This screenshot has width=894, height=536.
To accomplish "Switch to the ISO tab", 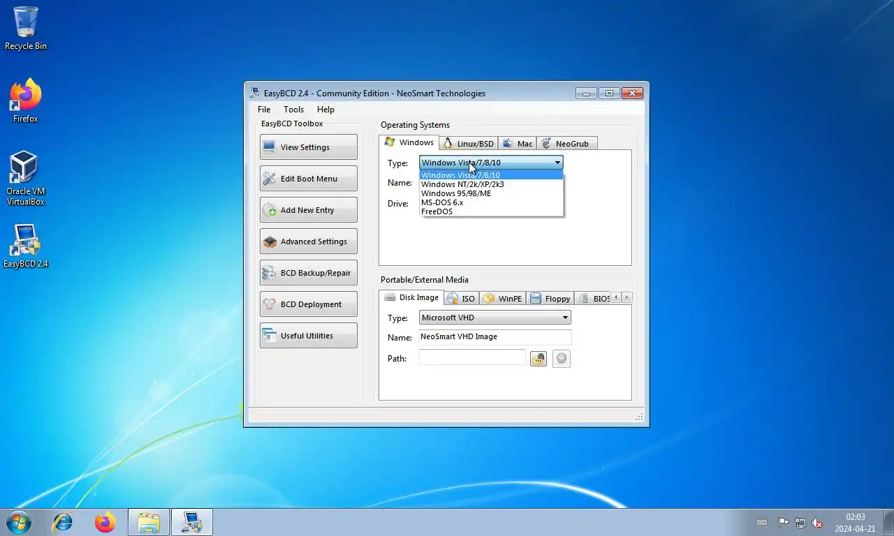I will 461,298.
